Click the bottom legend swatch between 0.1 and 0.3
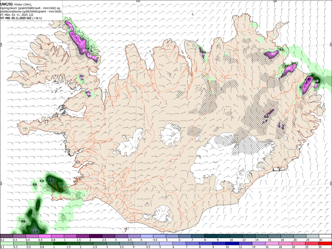 coord(6,243)
